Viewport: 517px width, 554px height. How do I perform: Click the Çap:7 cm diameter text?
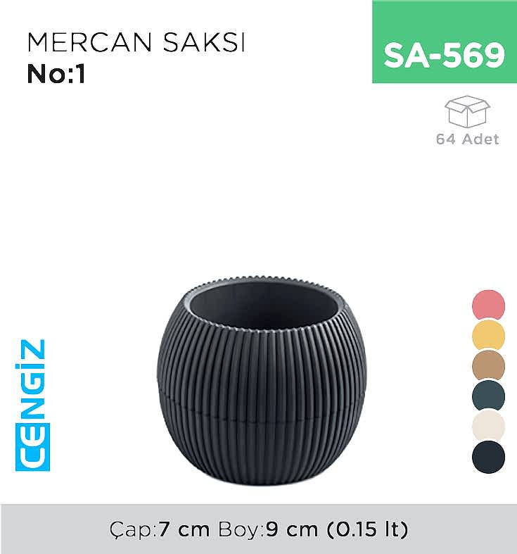tap(160, 529)
